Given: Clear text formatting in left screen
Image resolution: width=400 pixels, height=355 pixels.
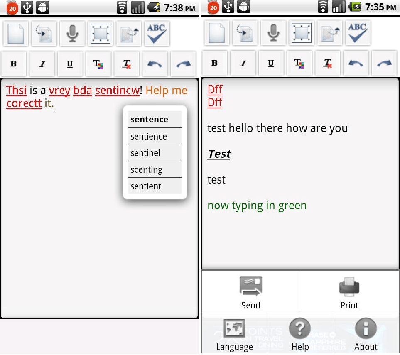Looking at the screenshot, I should tap(127, 64).
